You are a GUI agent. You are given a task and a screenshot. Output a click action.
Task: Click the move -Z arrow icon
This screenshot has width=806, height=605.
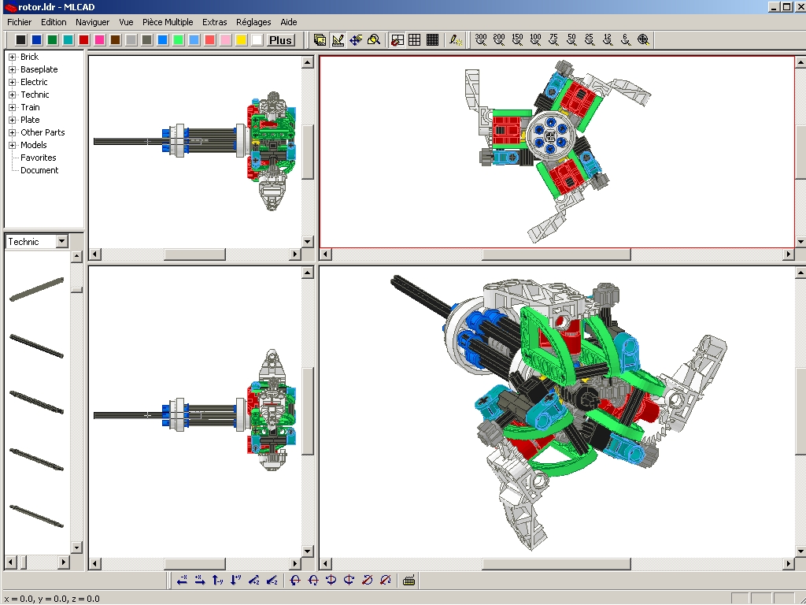coord(272,581)
